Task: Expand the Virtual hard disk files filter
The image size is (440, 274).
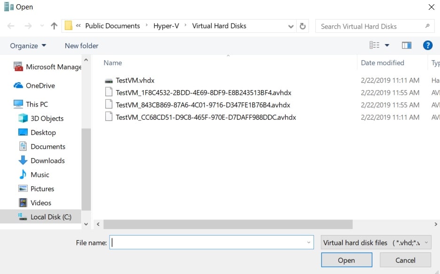Action: pyautogui.click(x=376, y=243)
